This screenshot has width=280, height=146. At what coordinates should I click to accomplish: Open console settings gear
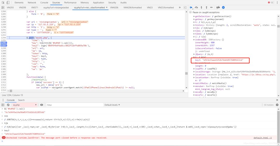277,105
